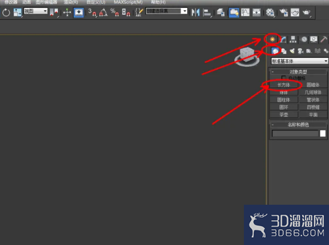Click the 平面 Plane button
The height and width of the screenshot is (245, 329).
point(313,115)
